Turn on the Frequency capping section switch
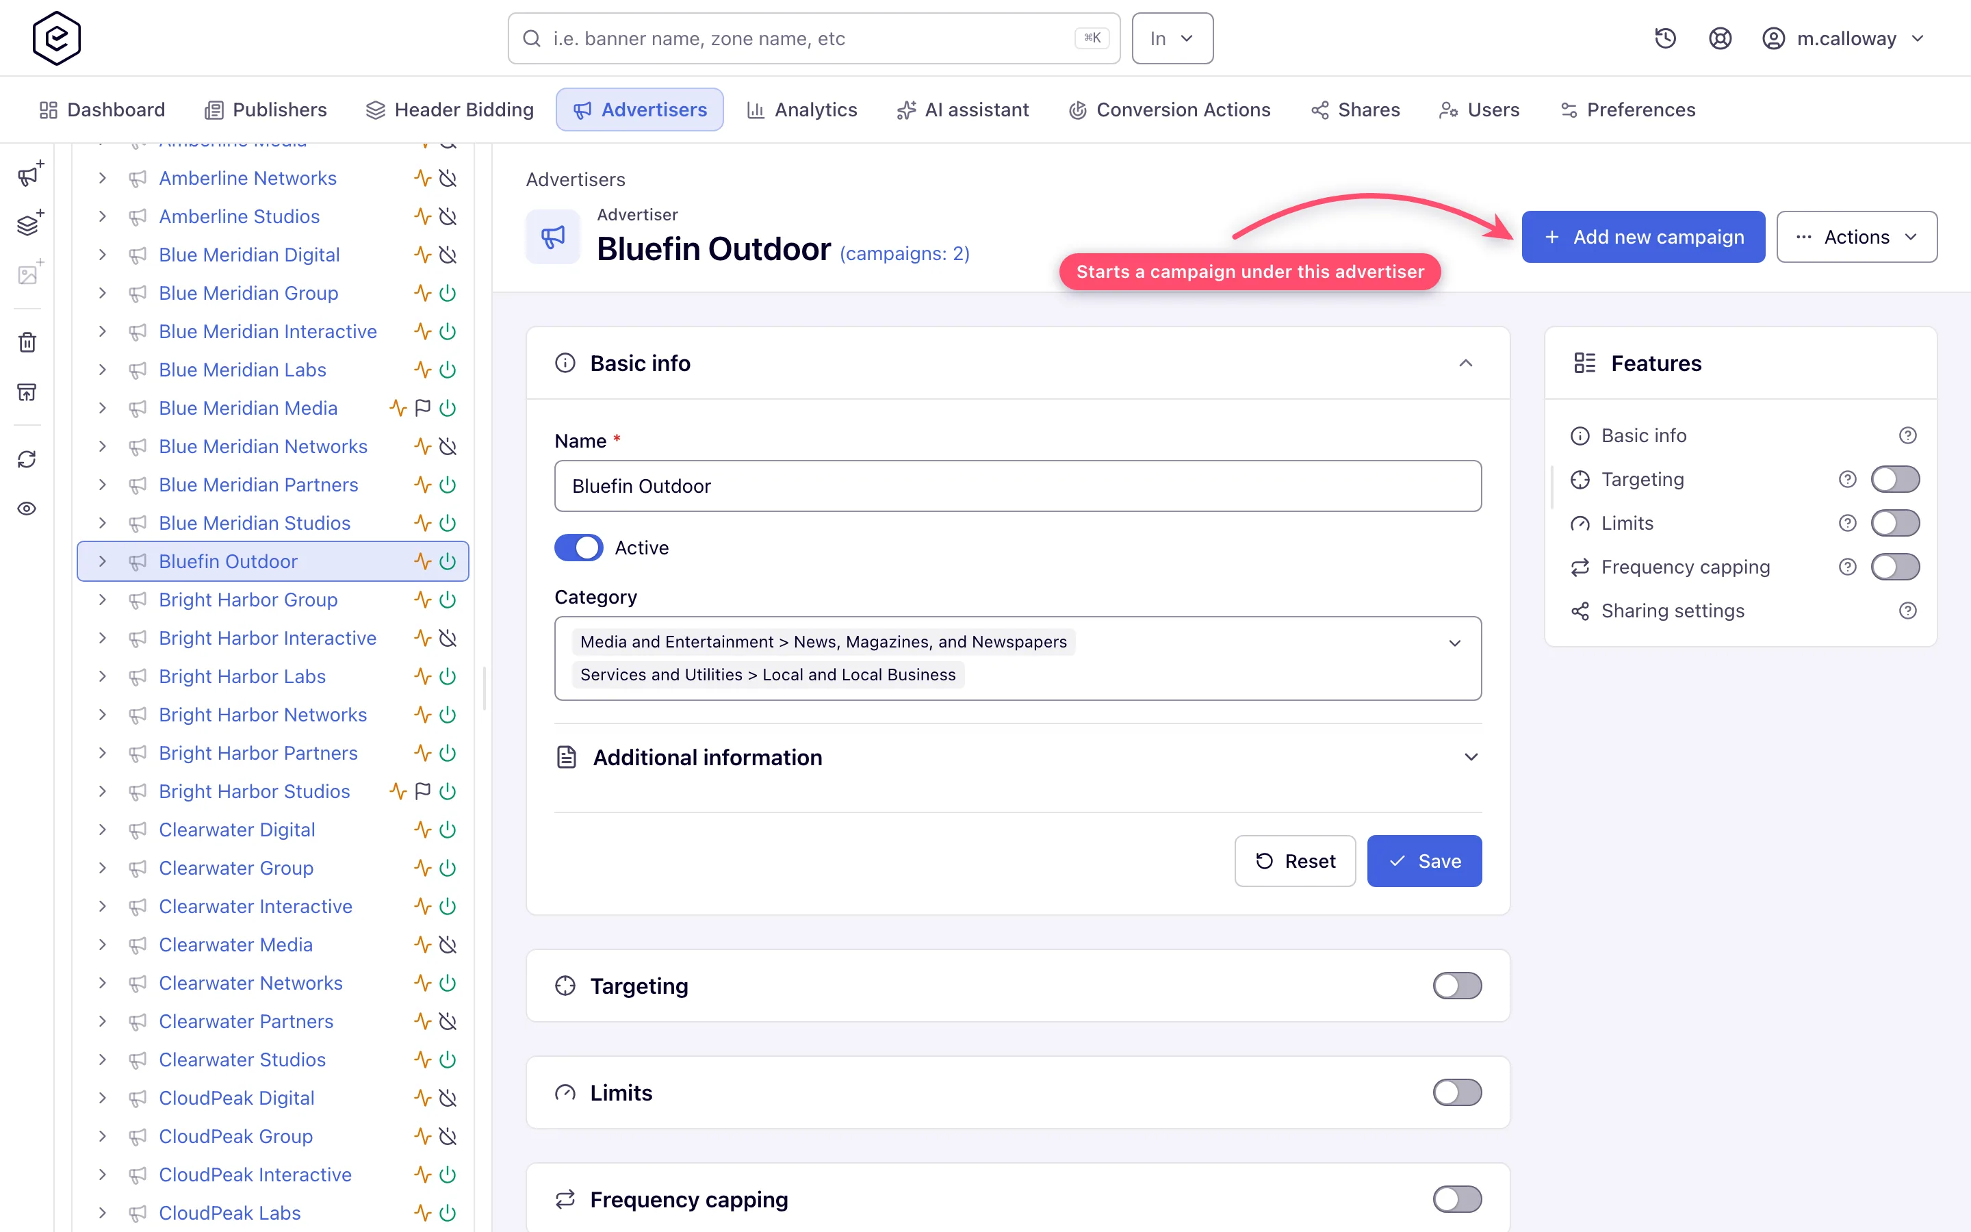The image size is (1971, 1232). (1457, 1199)
